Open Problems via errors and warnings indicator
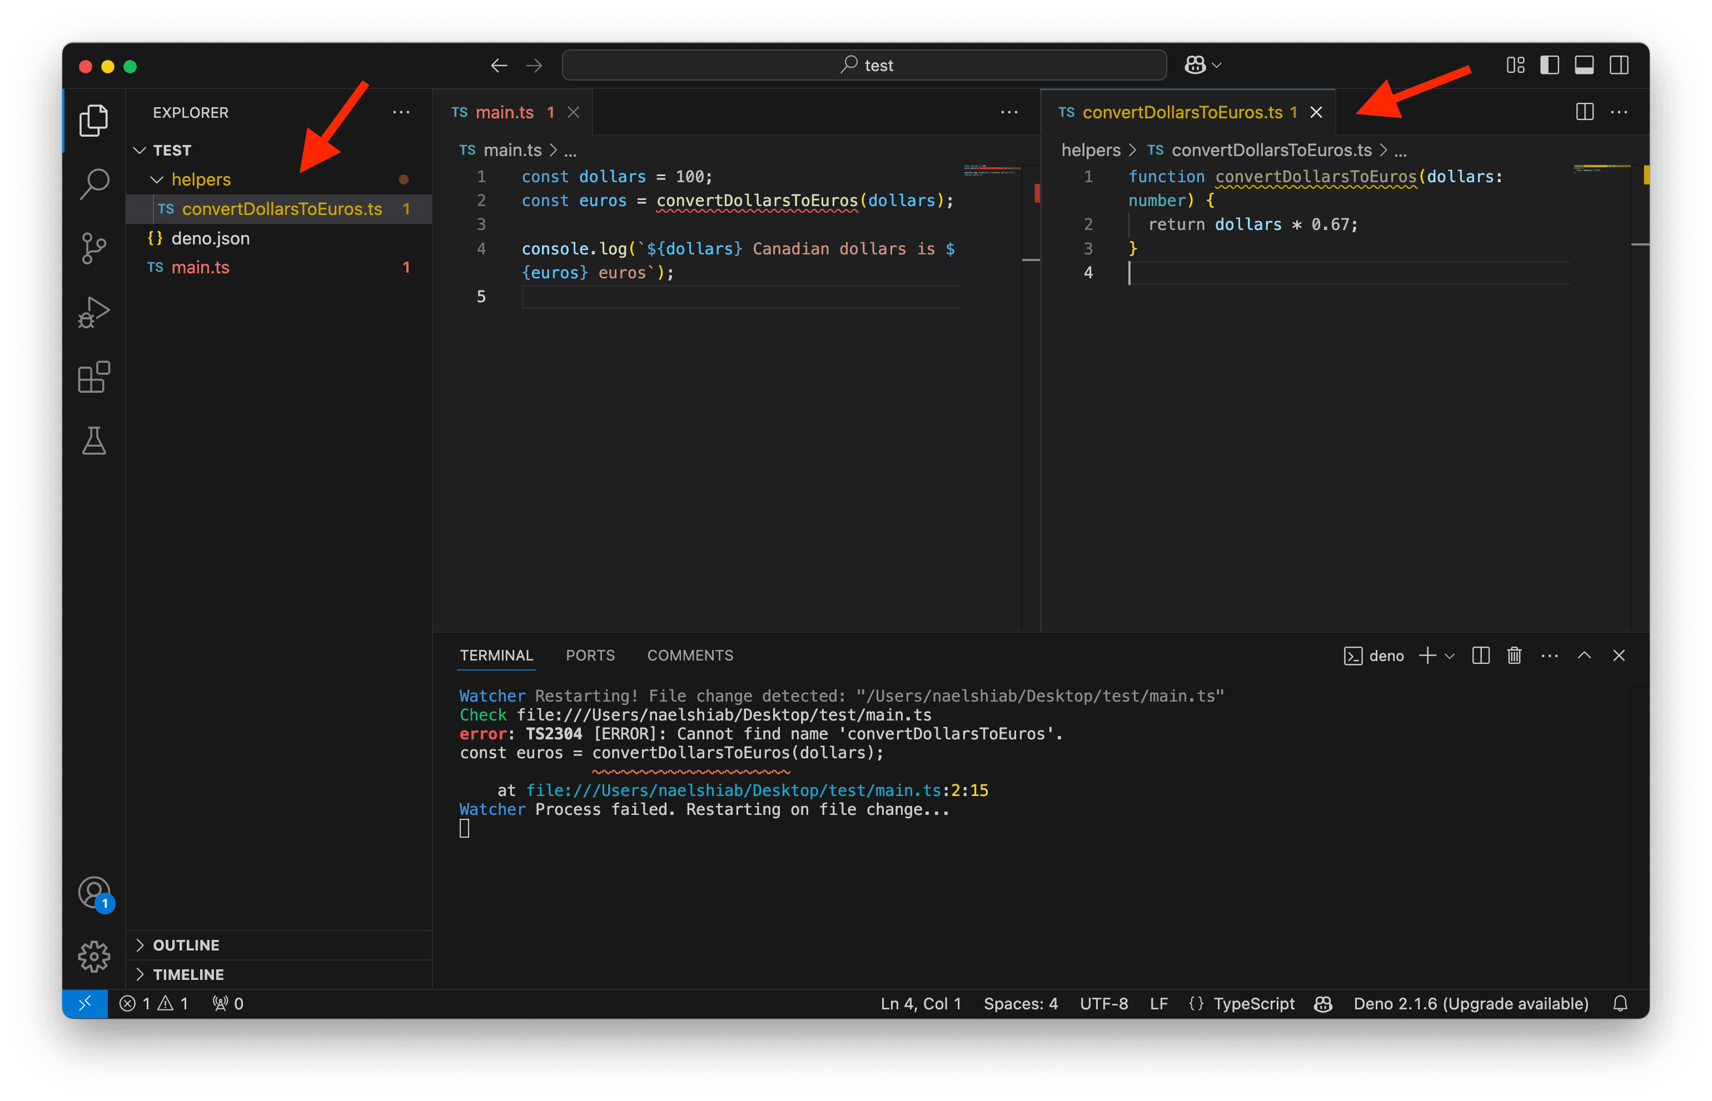The image size is (1712, 1101). click(154, 1004)
